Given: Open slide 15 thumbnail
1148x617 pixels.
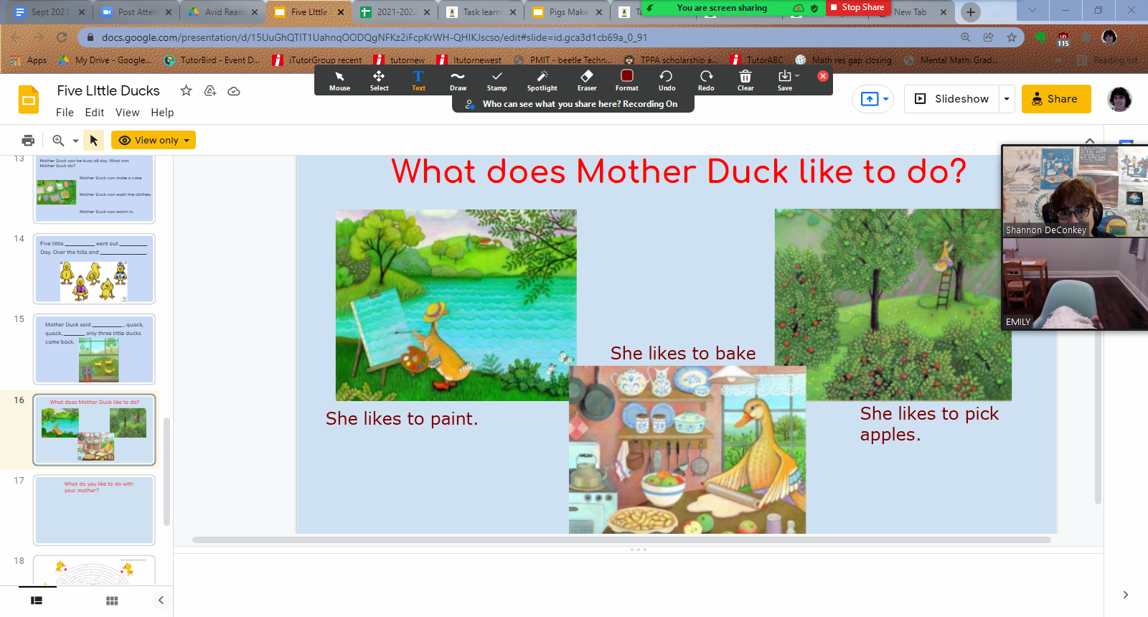Looking at the screenshot, I should [94, 349].
